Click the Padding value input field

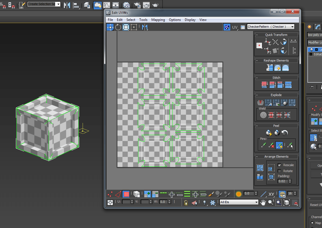pos(283,181)
